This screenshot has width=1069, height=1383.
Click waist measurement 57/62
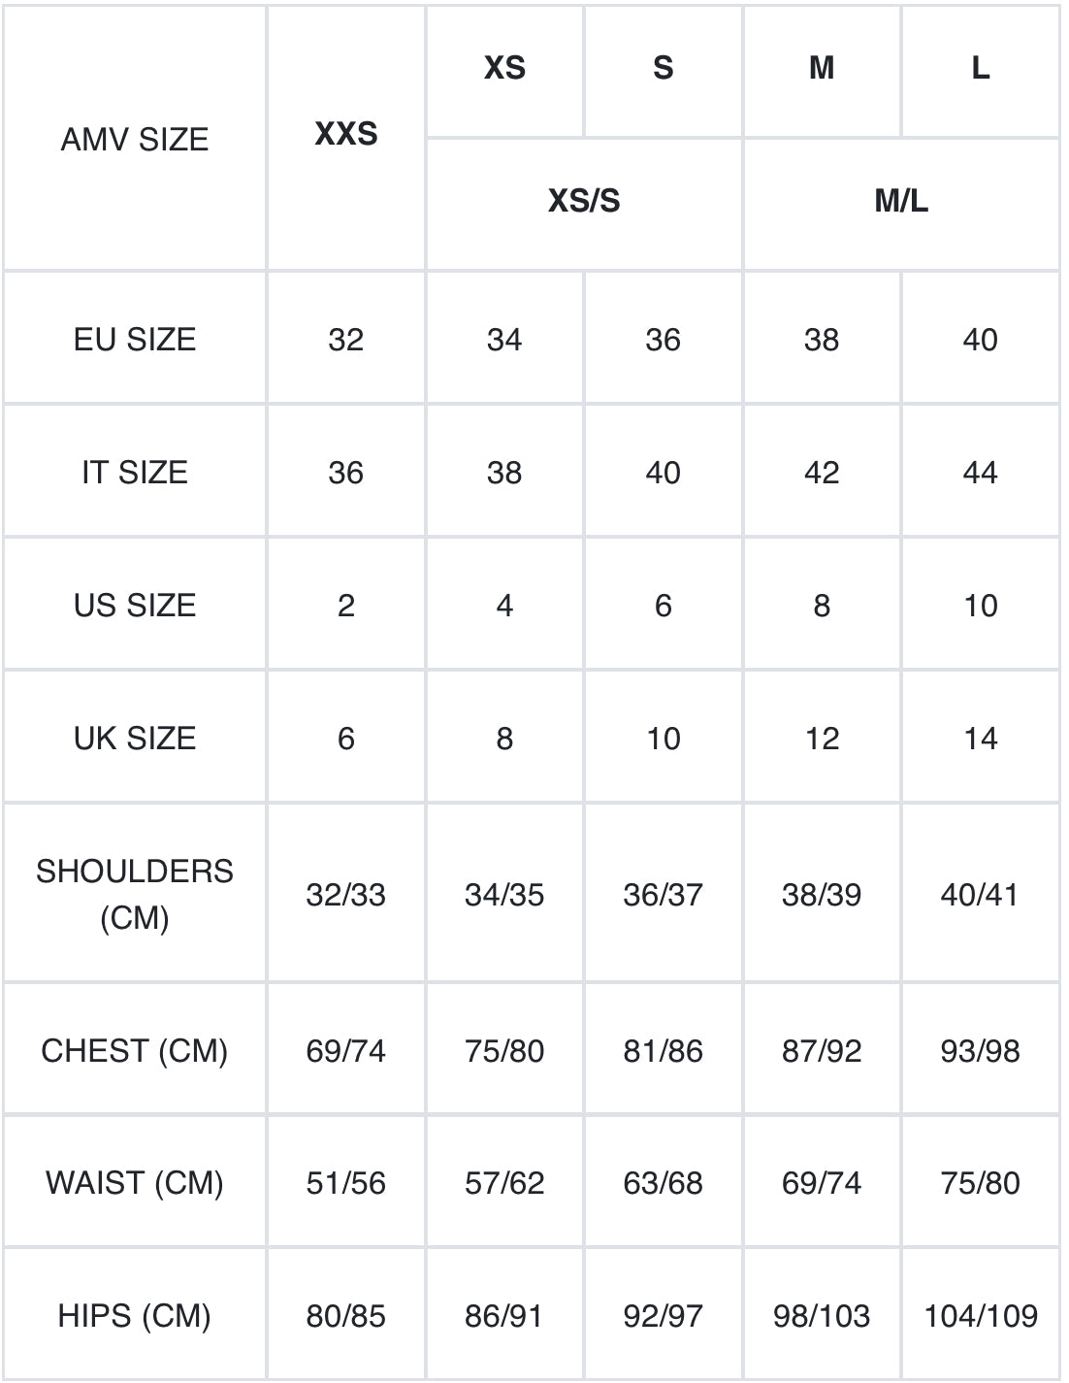point(504,1182)
